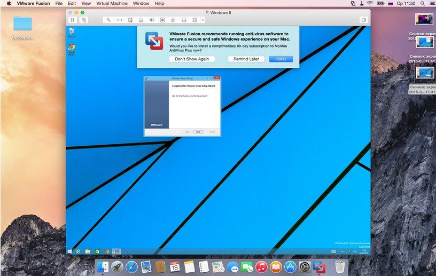Collapse the toolbar device list arrow
The width and height of the screenshot is (436, 276).
point(203,20)
